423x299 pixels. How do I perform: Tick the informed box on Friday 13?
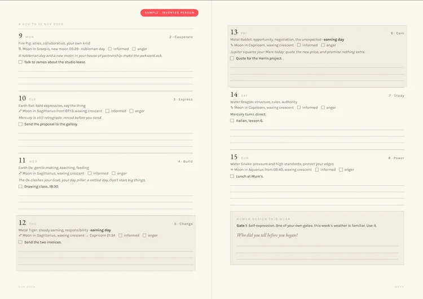point(298,45)
